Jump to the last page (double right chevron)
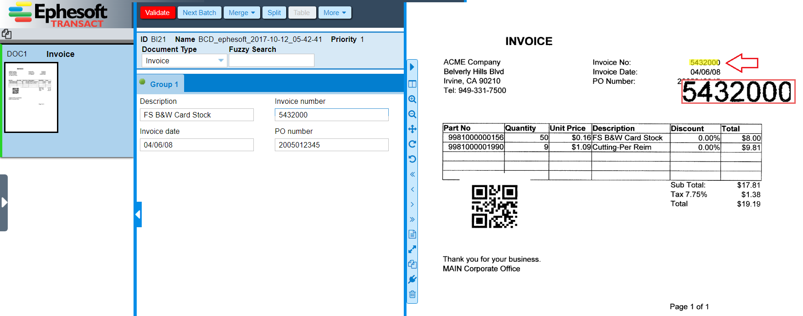The image size is (803, 316). 412,219
